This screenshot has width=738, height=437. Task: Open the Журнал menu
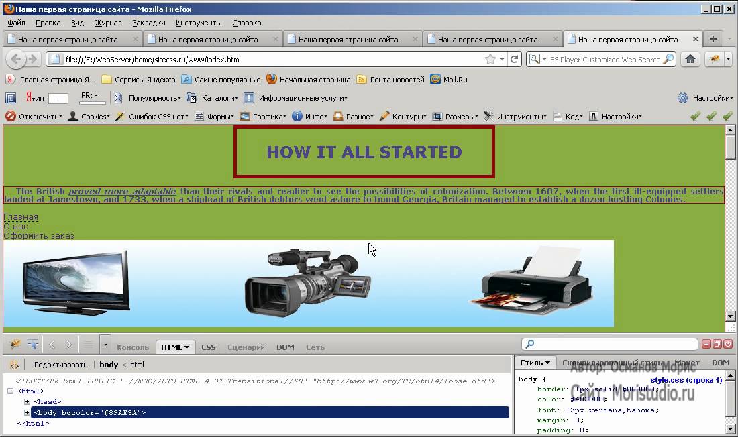click(x=108, y=23)
